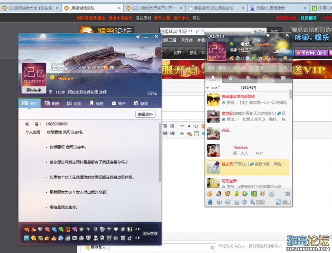The height and width of the screenshot is (253, 332).
Task: Click 更换头像 under the avatar
Action: (x=34, y=90)
